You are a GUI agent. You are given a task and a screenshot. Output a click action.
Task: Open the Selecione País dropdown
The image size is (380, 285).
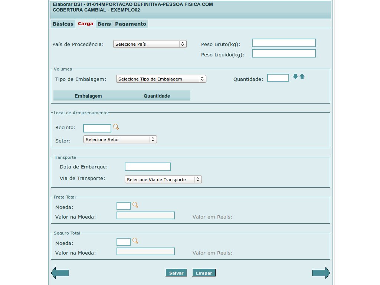(150, 44)
